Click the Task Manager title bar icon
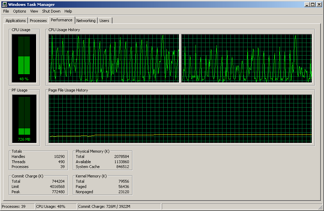324x211 pixels. (5, 5)
